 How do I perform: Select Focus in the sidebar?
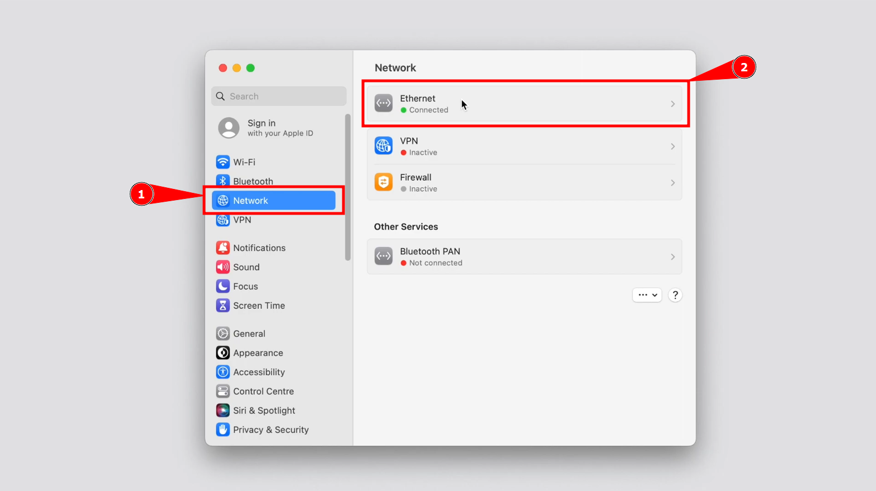[245, 286]
